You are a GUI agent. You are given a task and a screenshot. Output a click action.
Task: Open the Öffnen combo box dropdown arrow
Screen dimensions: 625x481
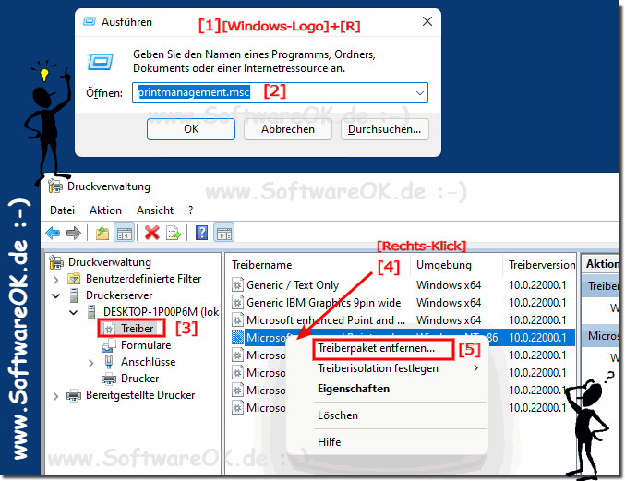(420, 93)
